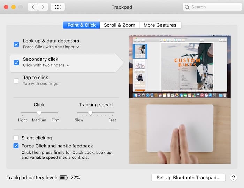Open Force Click with one finger dropdown
The image size is (244, 188).
point(51,47)
